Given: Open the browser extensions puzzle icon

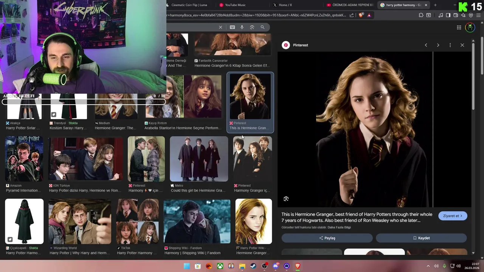Looking at the screenshot, I should click(x=421, y=15).
